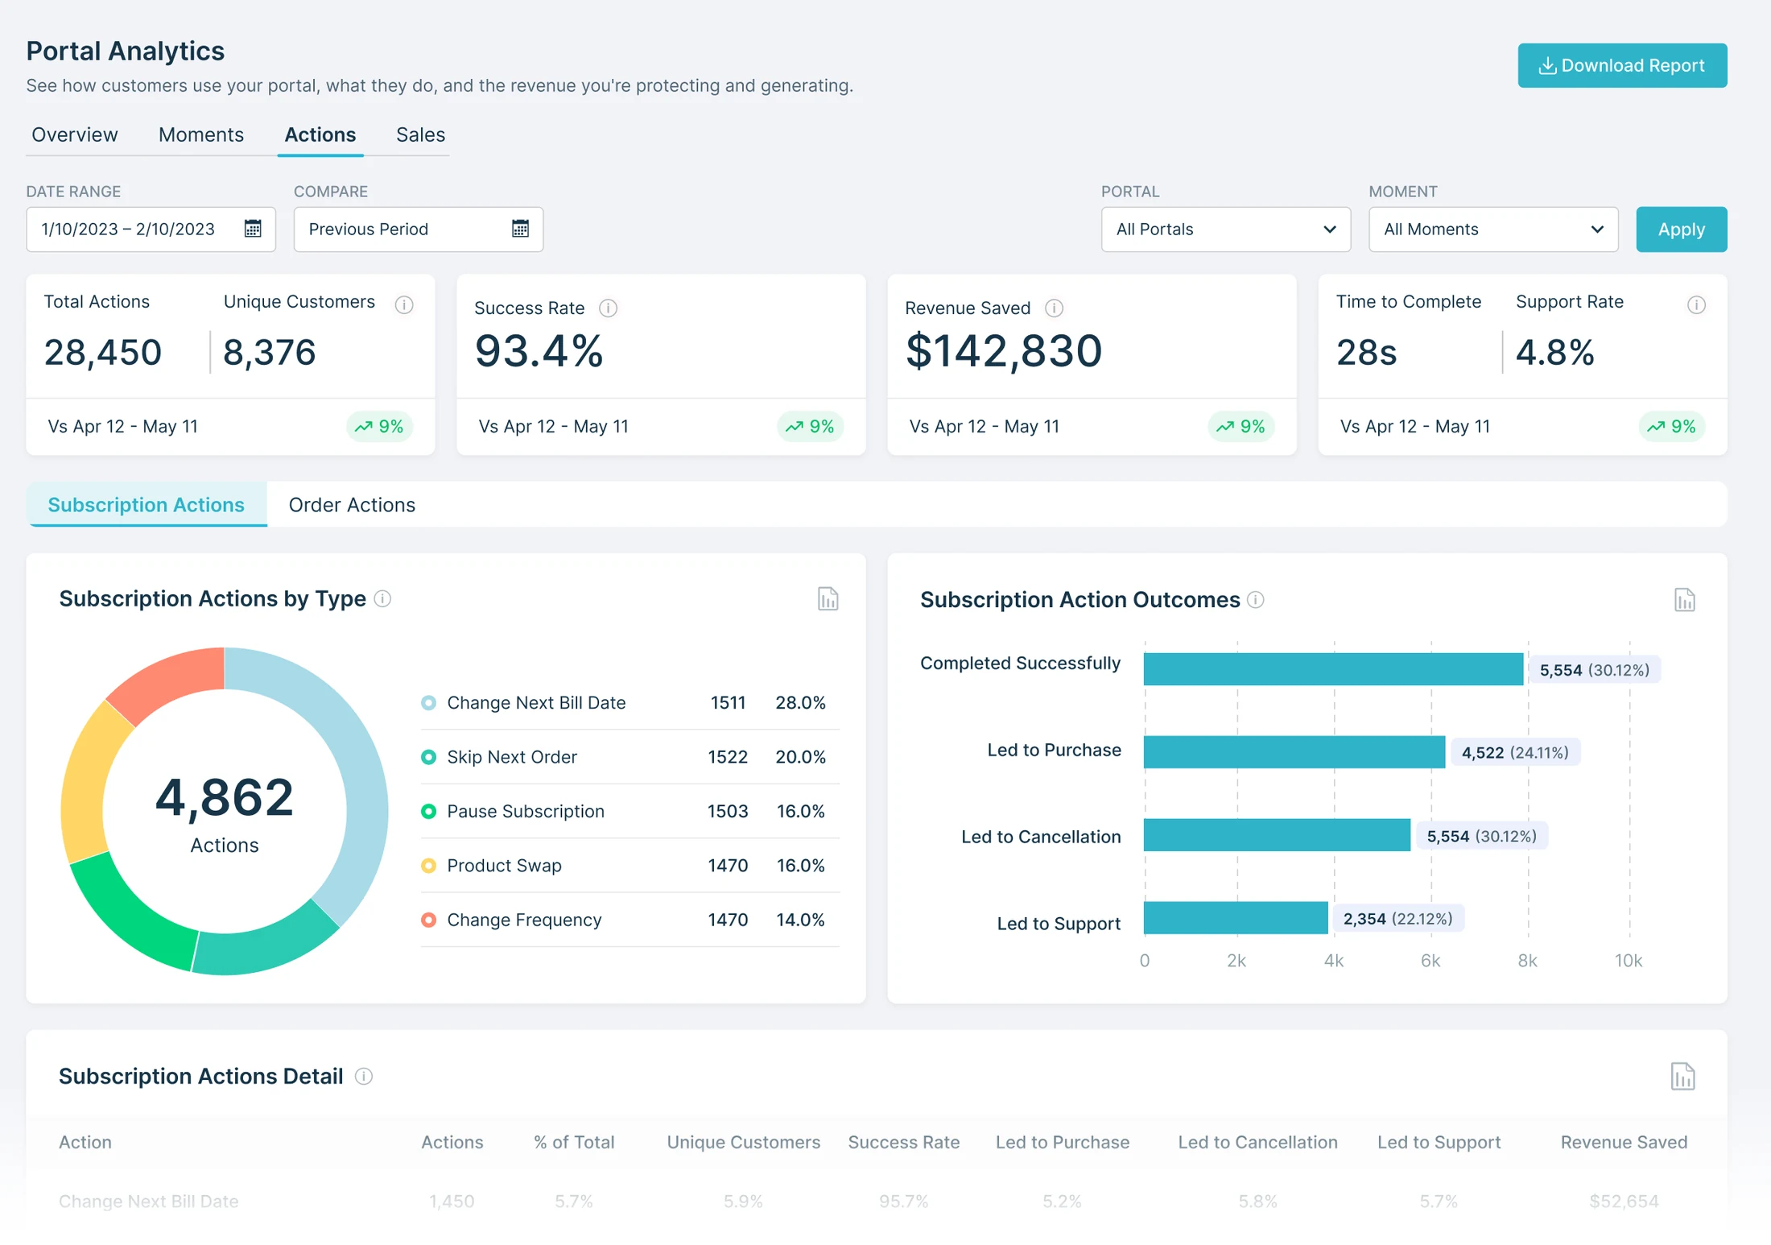Open the date range calendar icon
The image size is (1771, 1245).
[x=253, y=229]
